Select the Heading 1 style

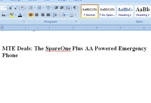[x=125, y=11]
